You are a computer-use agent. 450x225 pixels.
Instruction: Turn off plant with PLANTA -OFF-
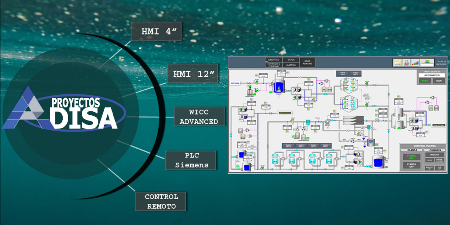click(411, 165)
